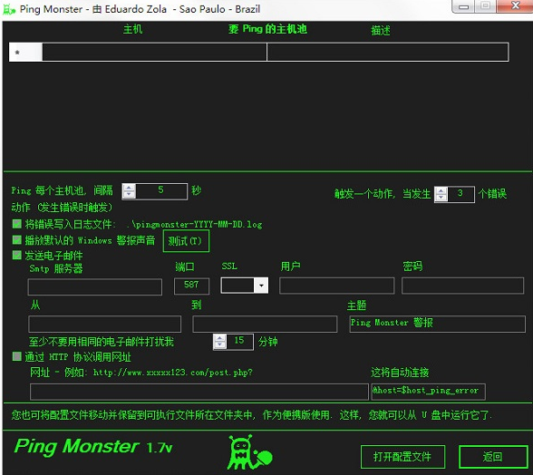
Task: Click the 用户 user input field
Action: pyautogui.click(x=336, y=286)
